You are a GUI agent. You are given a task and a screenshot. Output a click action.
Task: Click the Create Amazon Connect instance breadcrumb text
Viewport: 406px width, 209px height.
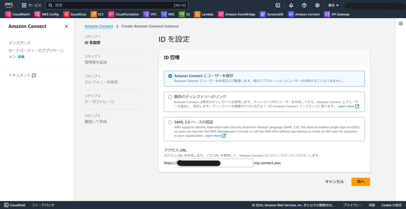tap(150, 26)
